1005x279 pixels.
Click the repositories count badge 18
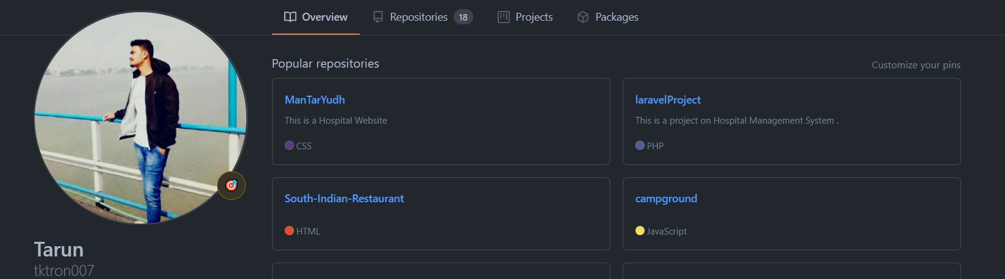coord(463,17)
